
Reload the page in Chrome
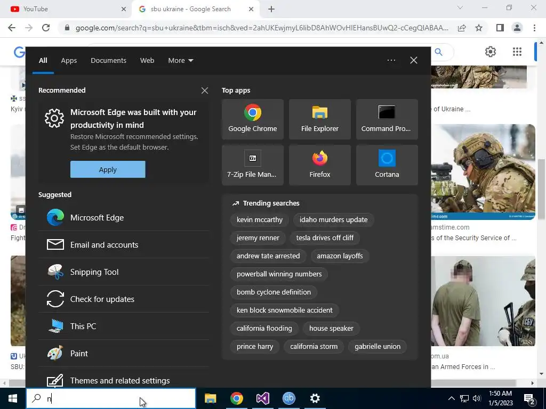46,28
